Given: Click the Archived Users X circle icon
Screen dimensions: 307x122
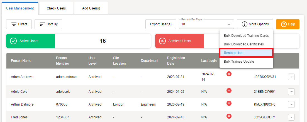Looking at the screenshot, I should [162, 41].
